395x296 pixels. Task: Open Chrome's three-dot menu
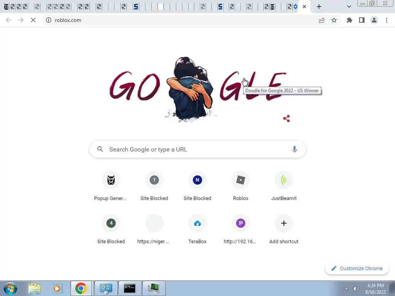tap(387, 20)
